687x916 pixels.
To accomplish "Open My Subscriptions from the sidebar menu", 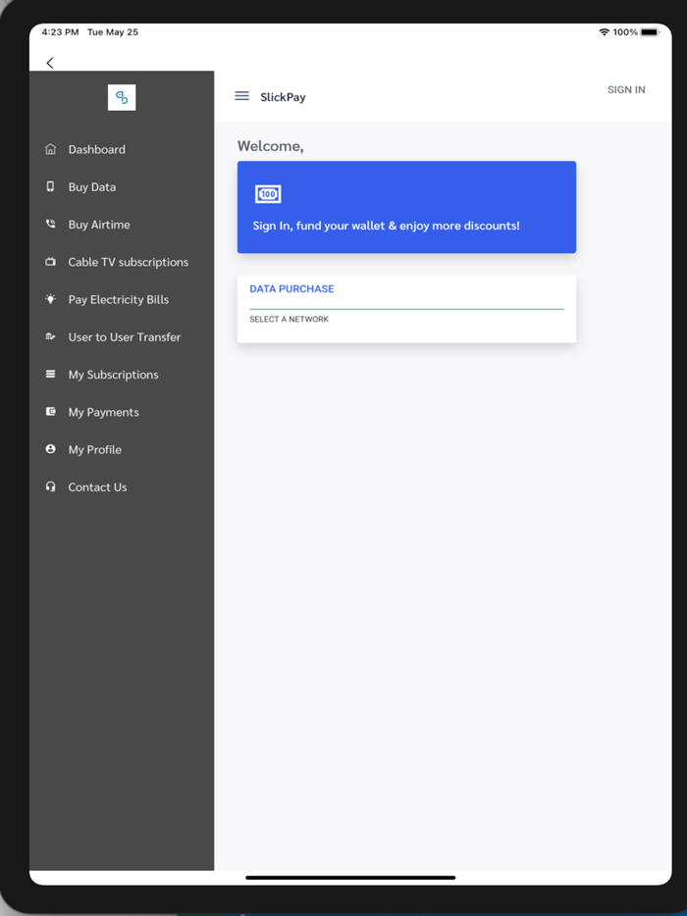I will [x=113, y=374].
